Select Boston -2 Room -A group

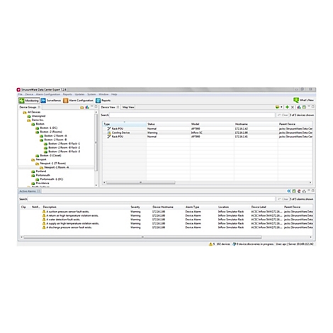(x=55, y=136)
